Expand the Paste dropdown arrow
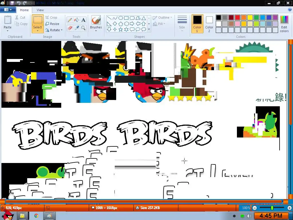 pyautogui.click(x=8, y=31)
